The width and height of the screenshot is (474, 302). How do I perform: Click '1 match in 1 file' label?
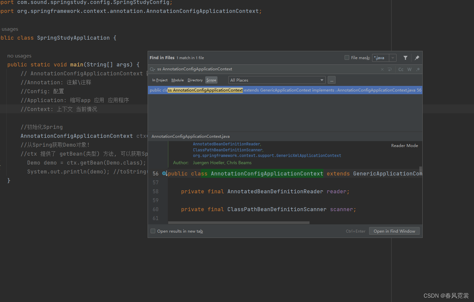tap(190, 58)
